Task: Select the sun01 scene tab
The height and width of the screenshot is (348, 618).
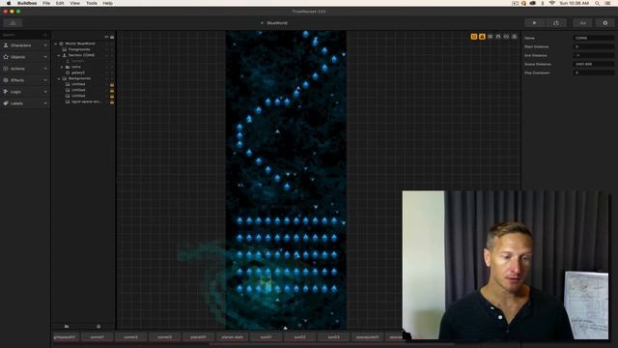Action: tap(267, 337)
